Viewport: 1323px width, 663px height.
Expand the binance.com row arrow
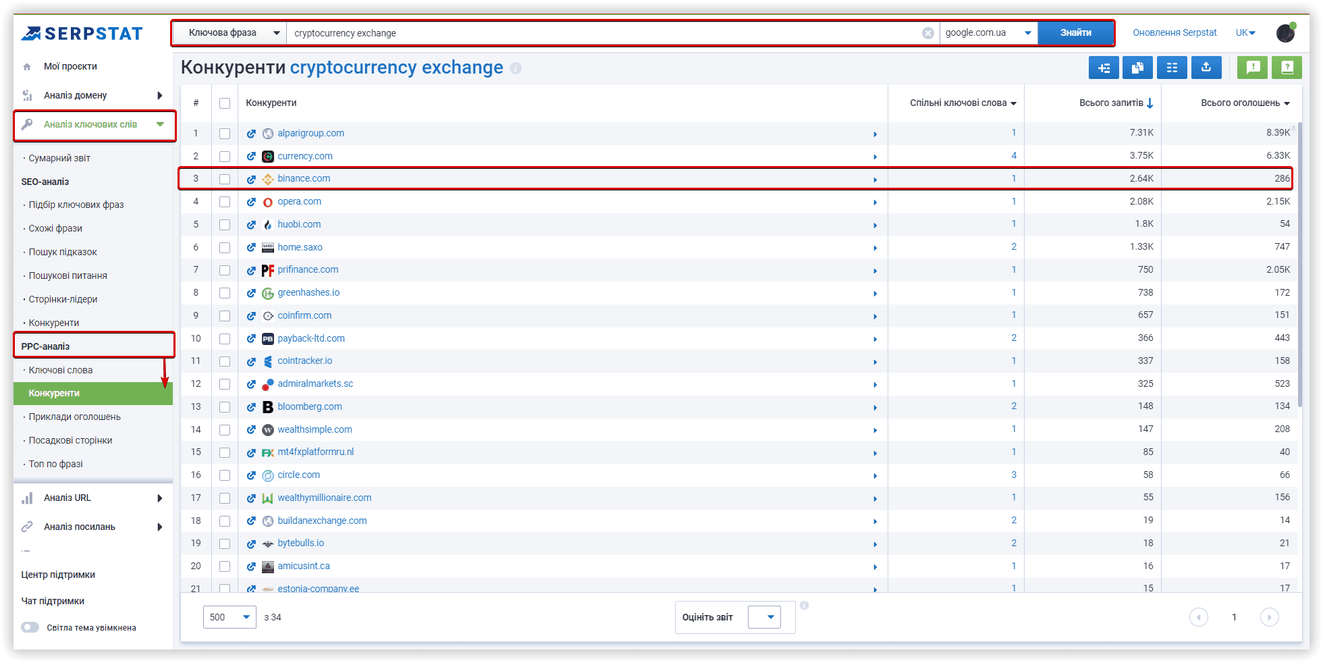pyautogui.click(x=875, y=180)
